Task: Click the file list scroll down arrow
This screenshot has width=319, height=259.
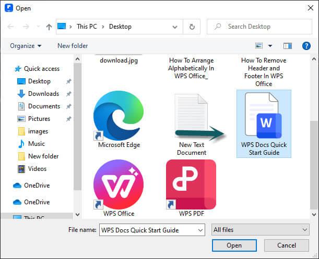Action: 314,214
